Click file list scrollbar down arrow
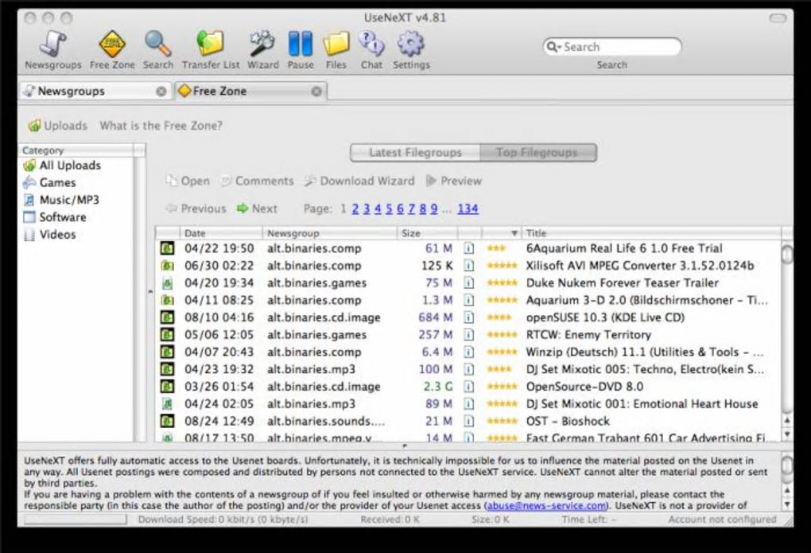The image size is (811, 553). coord(786,434)
